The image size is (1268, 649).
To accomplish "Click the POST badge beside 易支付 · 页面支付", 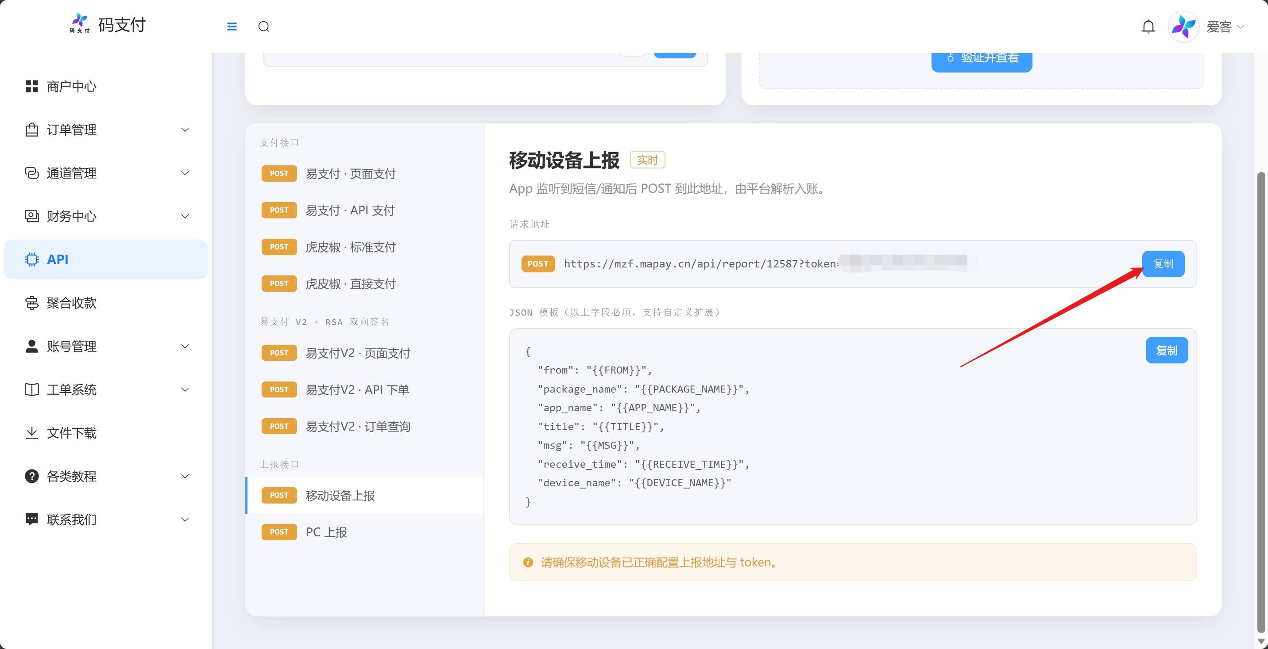I will click(279, 174).
